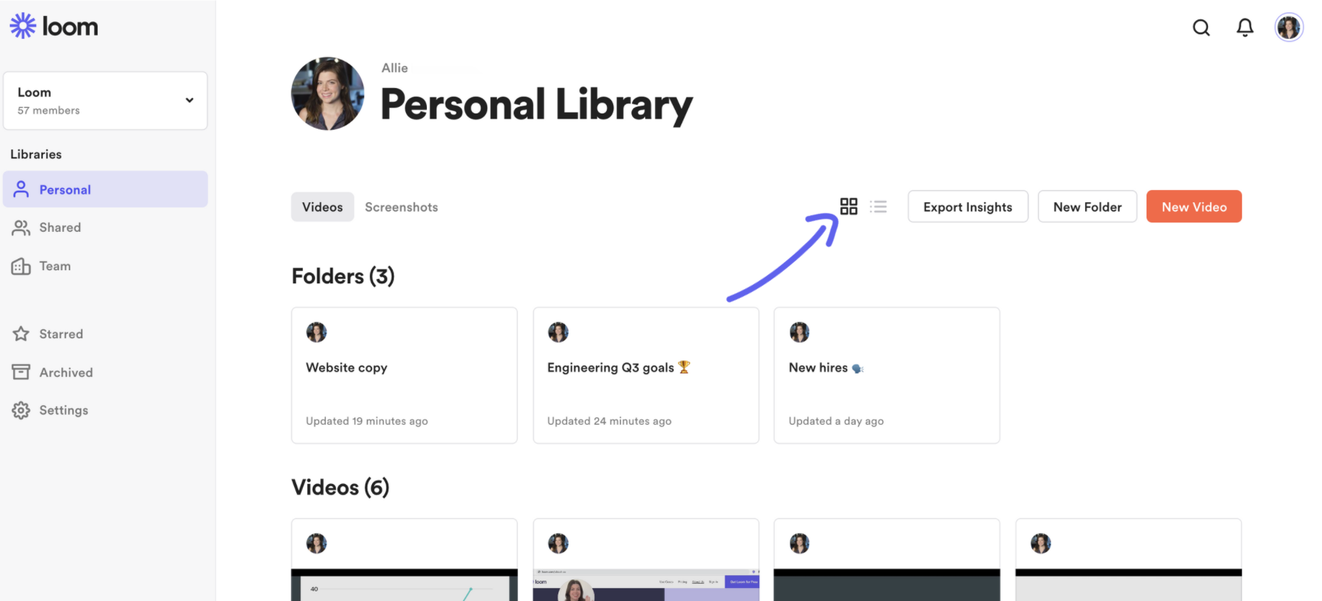
Task: Click the Loom logo
Action: pos(54,26)
